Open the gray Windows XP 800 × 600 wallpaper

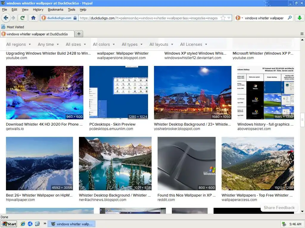(186, 164)
